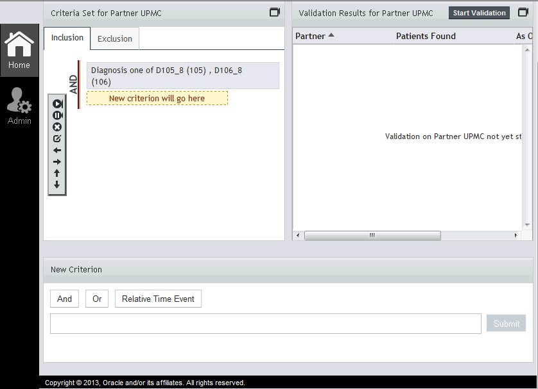This screenshot has height=389, width=538.
Task: Maximize the Criteria Set panel
Action: 275,12
